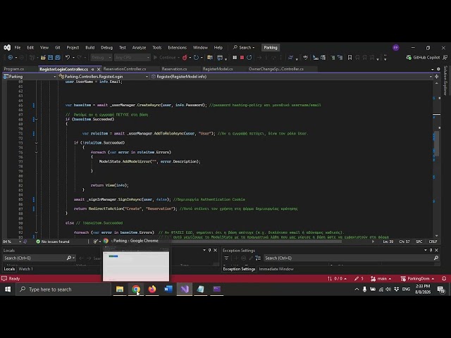
Task: Open Firefox from the taskbar
Action: [x=152, y=289]
